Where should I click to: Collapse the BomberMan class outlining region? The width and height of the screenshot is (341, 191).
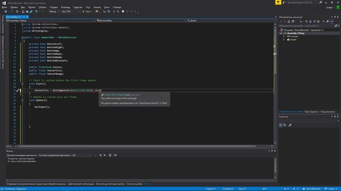tap(22, 37)
